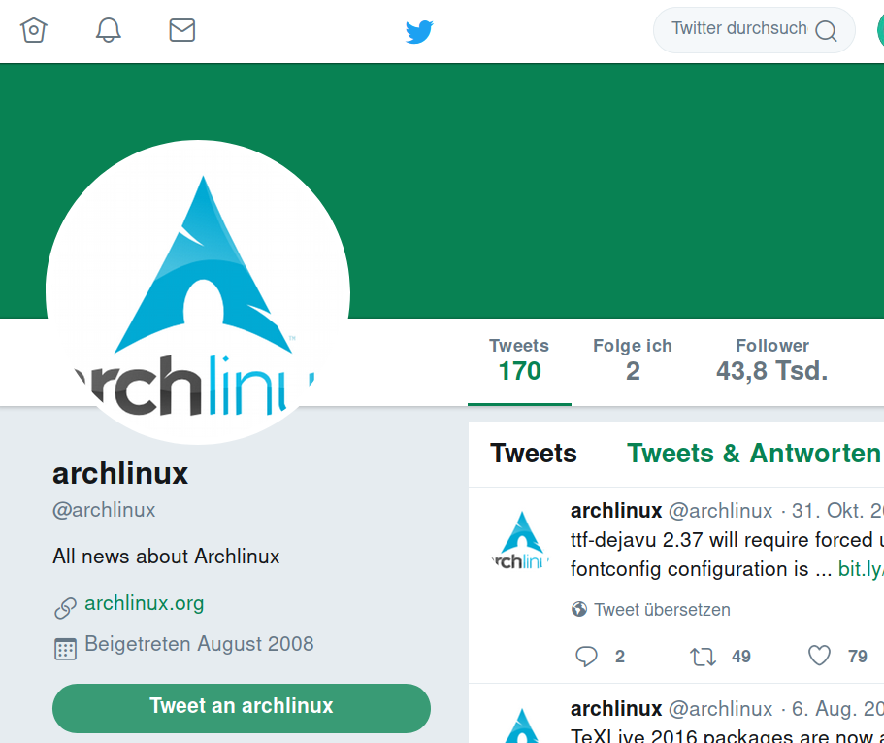Open the Folge ich count
884x743 pixels.
[633, 361]
